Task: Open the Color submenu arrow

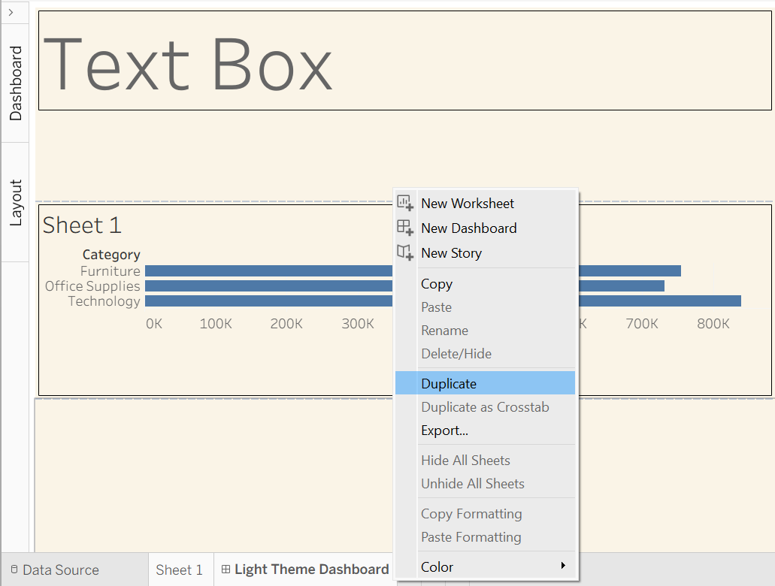Action: click(x=563, y=566)
